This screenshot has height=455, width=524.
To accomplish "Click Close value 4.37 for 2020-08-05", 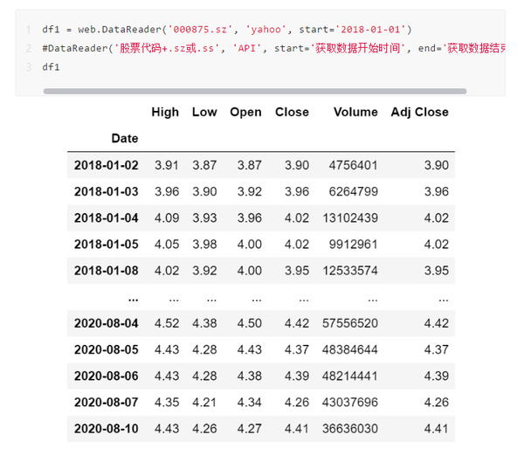I will (297, 350).
